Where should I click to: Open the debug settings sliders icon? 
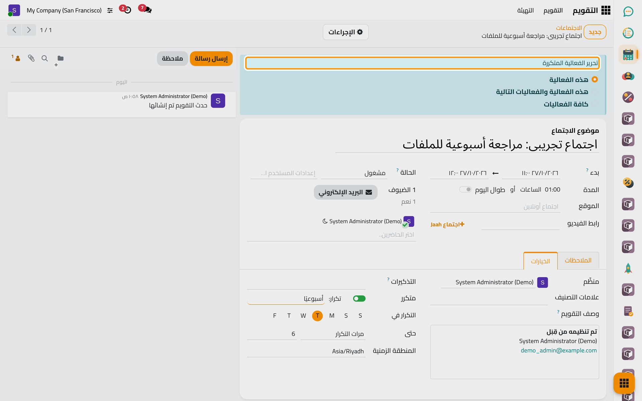110,11
